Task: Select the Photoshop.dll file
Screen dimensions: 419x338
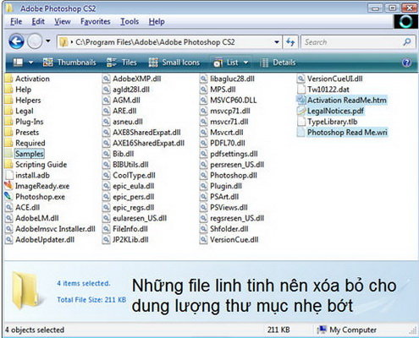Action: click(x=234, y=175)
